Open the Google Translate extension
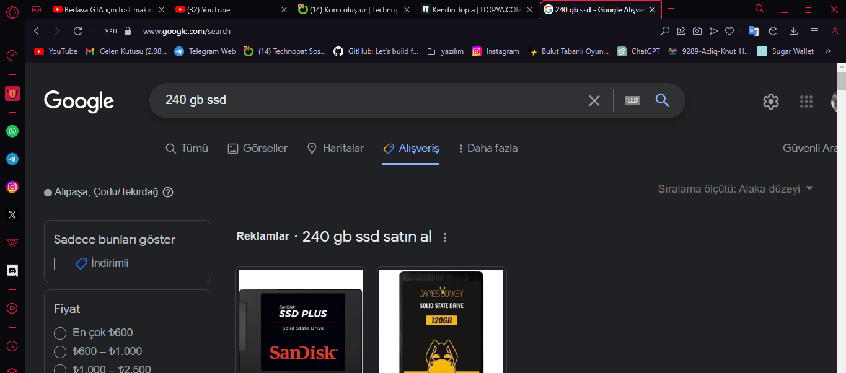 [754, 31]
